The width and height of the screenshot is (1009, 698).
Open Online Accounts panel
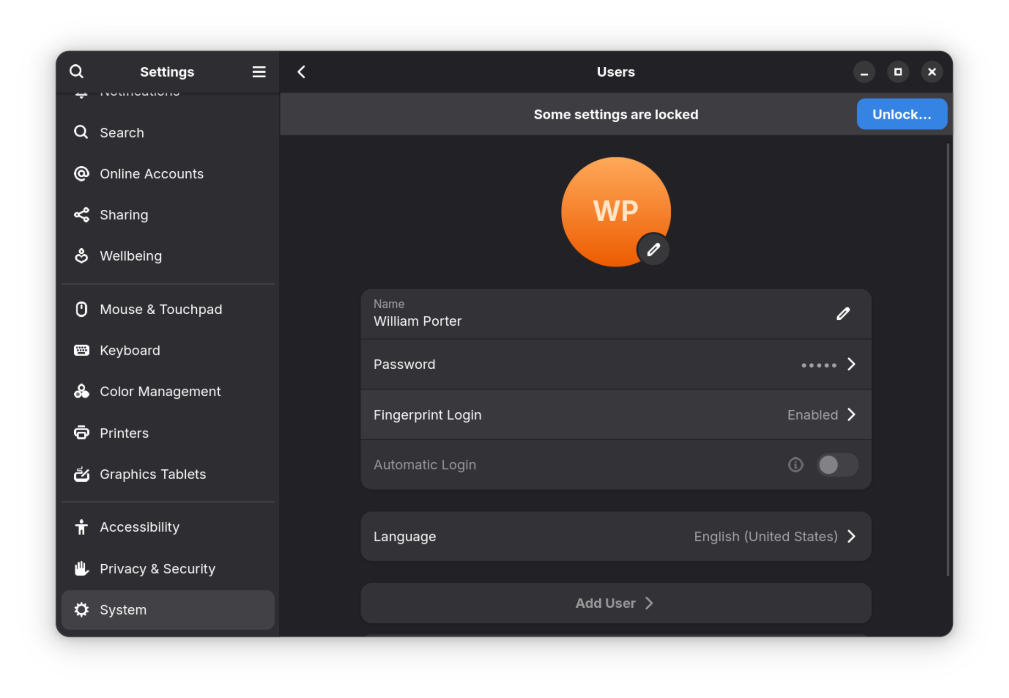pos(168,174)
